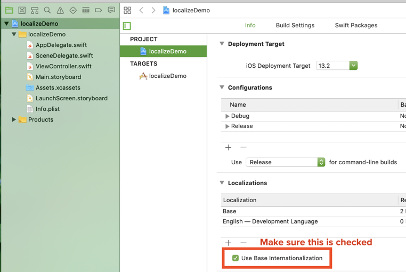Open the Breakpoint navigator icon
This screenshot has width=406, height=272.
(x=99, y=10)
